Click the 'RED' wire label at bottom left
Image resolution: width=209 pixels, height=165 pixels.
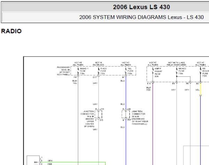[50, 164]
